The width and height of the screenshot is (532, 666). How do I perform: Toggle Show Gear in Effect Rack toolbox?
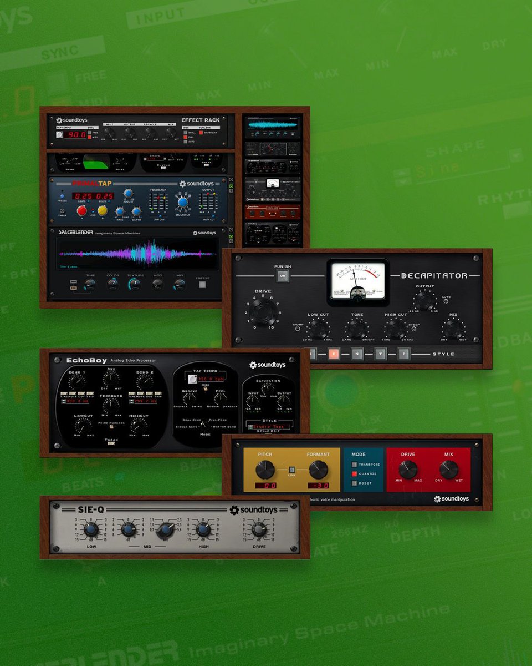tap(201, 133)
